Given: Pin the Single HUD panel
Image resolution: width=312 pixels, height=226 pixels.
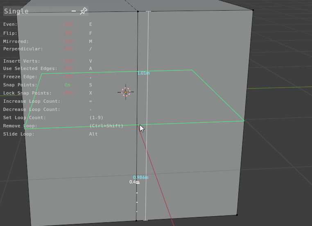Looking at the screenshot, I should tap(84, 11).
